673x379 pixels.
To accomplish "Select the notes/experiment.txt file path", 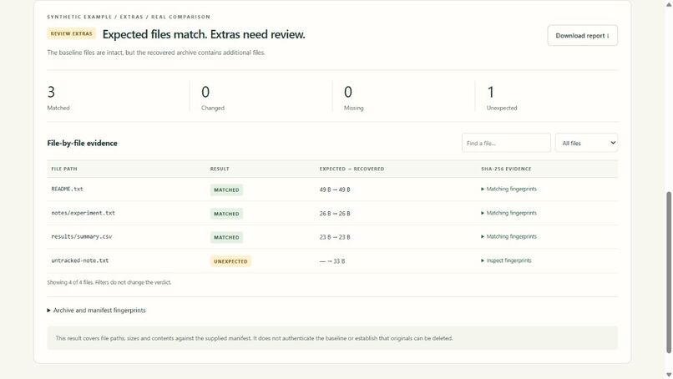I will point(83,213).
